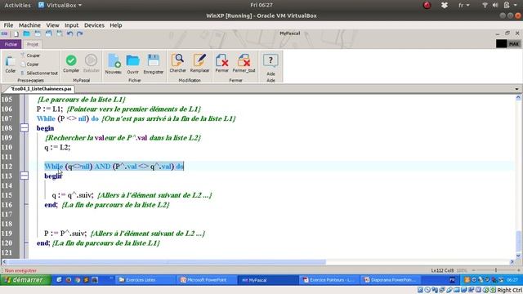Open the VirtualBox Devices menu
The width and height of the screenshot is (523, 294).
click(94, 25)
